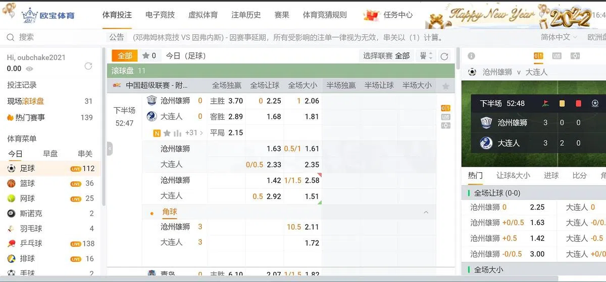Open 现场滚球盘 with 31 live matches
Image resolution: width=606 pixels, height=282 pixels.
49,101
